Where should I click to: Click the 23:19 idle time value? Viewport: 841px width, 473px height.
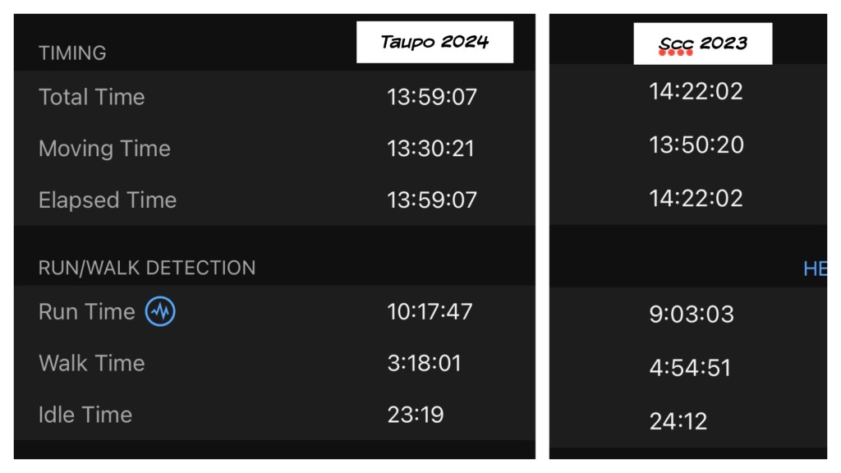pyautogui.click(x=416, y=415)
